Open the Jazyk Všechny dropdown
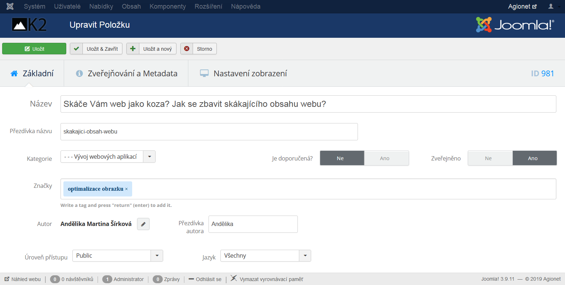The width and height of the screenshot is (565, 285). pos(266,255)
